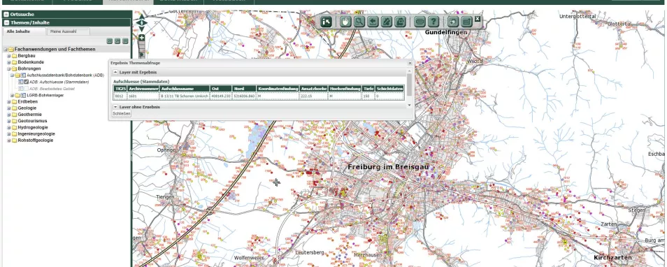Screen dimensions: 667x267
Task: Click the Schichtdaten column header
Action: pyautogui.click(x=390, y=89)
